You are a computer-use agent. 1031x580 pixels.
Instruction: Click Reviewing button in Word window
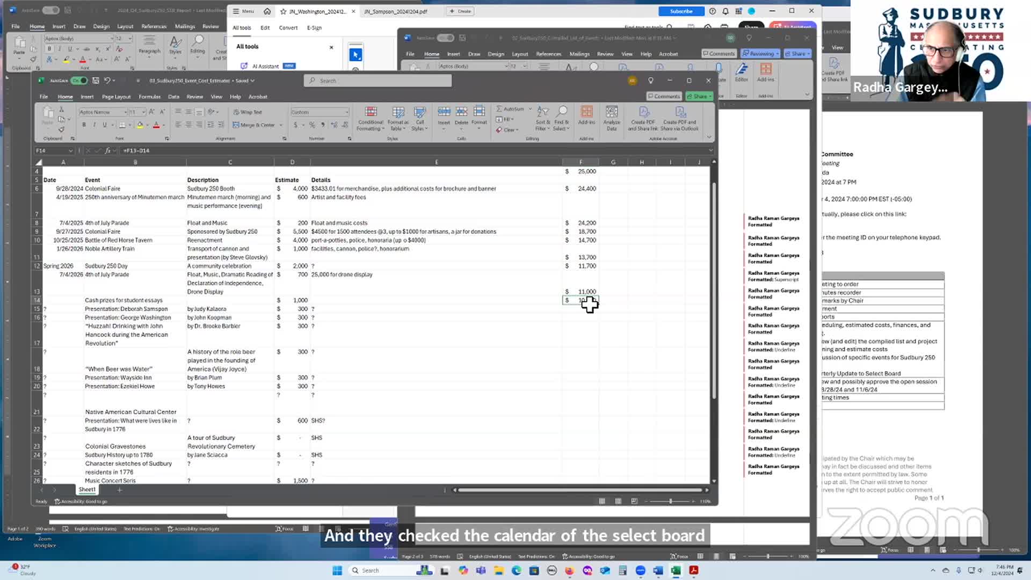tap(760, 54)
